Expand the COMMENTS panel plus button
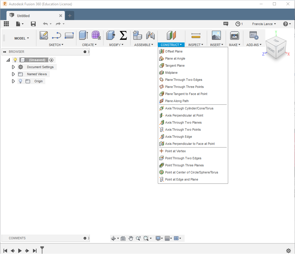Screen dimensions: 295x254 (85, 238)
